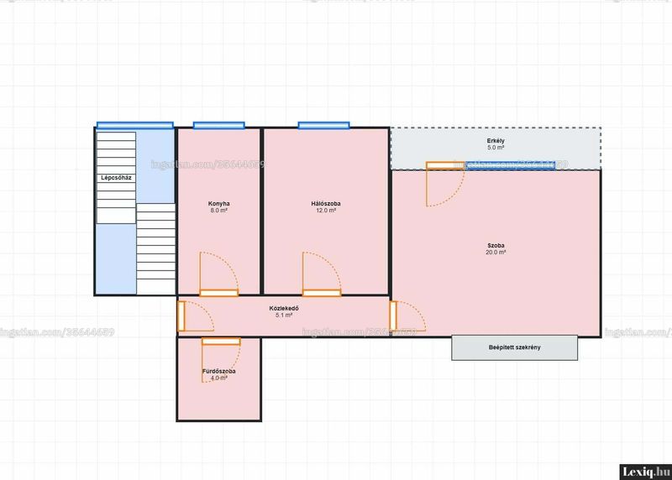Click the Erkély balcony label

(496, 141)
